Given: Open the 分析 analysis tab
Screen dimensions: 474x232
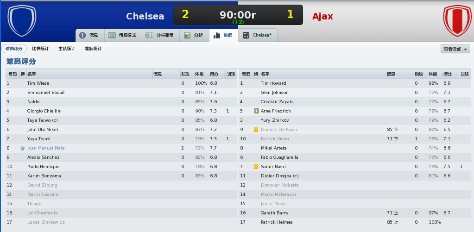Looking at the screenshot, I should [x=194, y=35].
